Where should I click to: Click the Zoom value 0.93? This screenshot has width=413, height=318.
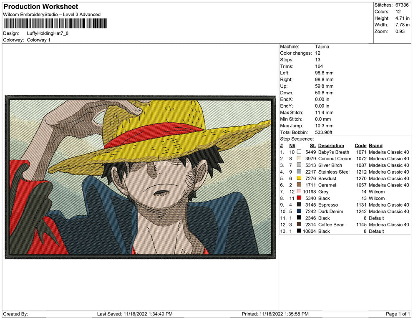point(400,31)
